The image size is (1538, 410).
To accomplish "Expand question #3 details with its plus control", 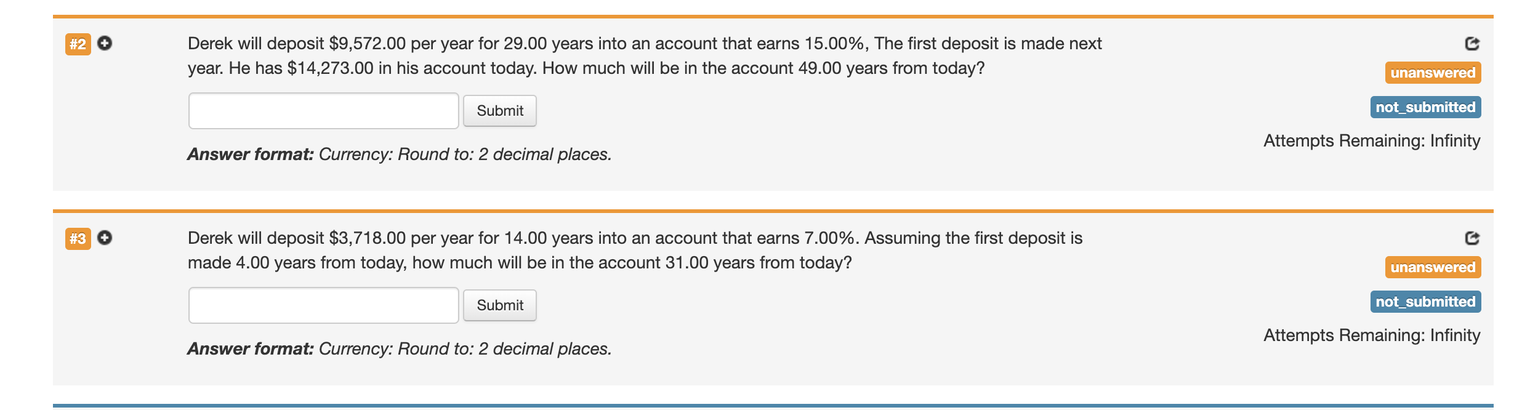I will 106,238.
